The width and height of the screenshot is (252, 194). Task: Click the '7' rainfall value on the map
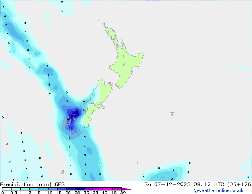click(67, 101)
